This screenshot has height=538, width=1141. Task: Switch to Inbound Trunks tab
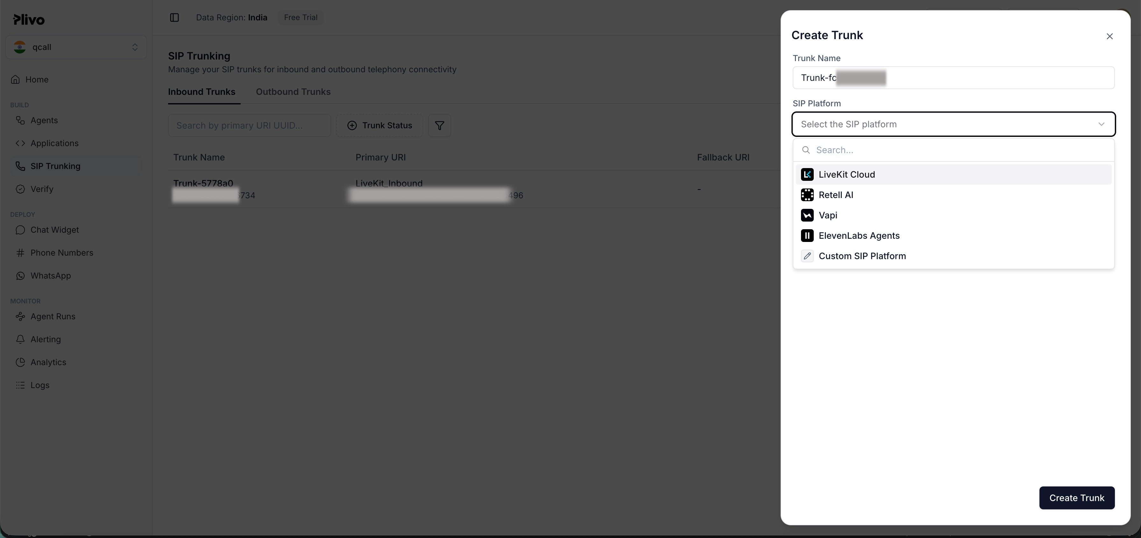pos(202,92)
